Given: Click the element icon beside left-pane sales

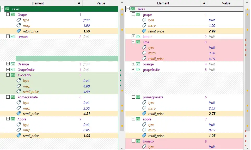Looking at the screenshot, I should pyautogui.click(x=7, y=9).
